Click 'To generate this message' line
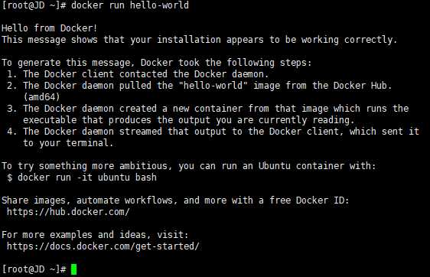This screenshot has width=430, height=277. click(x=157, y=63)
